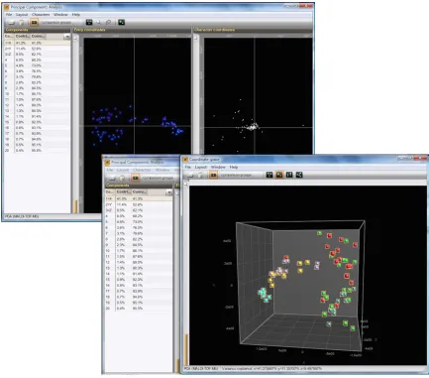
Task: Click the Cumu. column header in top-left window
Action: pos(38,36)
